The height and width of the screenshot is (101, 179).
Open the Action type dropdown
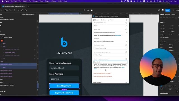[110, 33]
